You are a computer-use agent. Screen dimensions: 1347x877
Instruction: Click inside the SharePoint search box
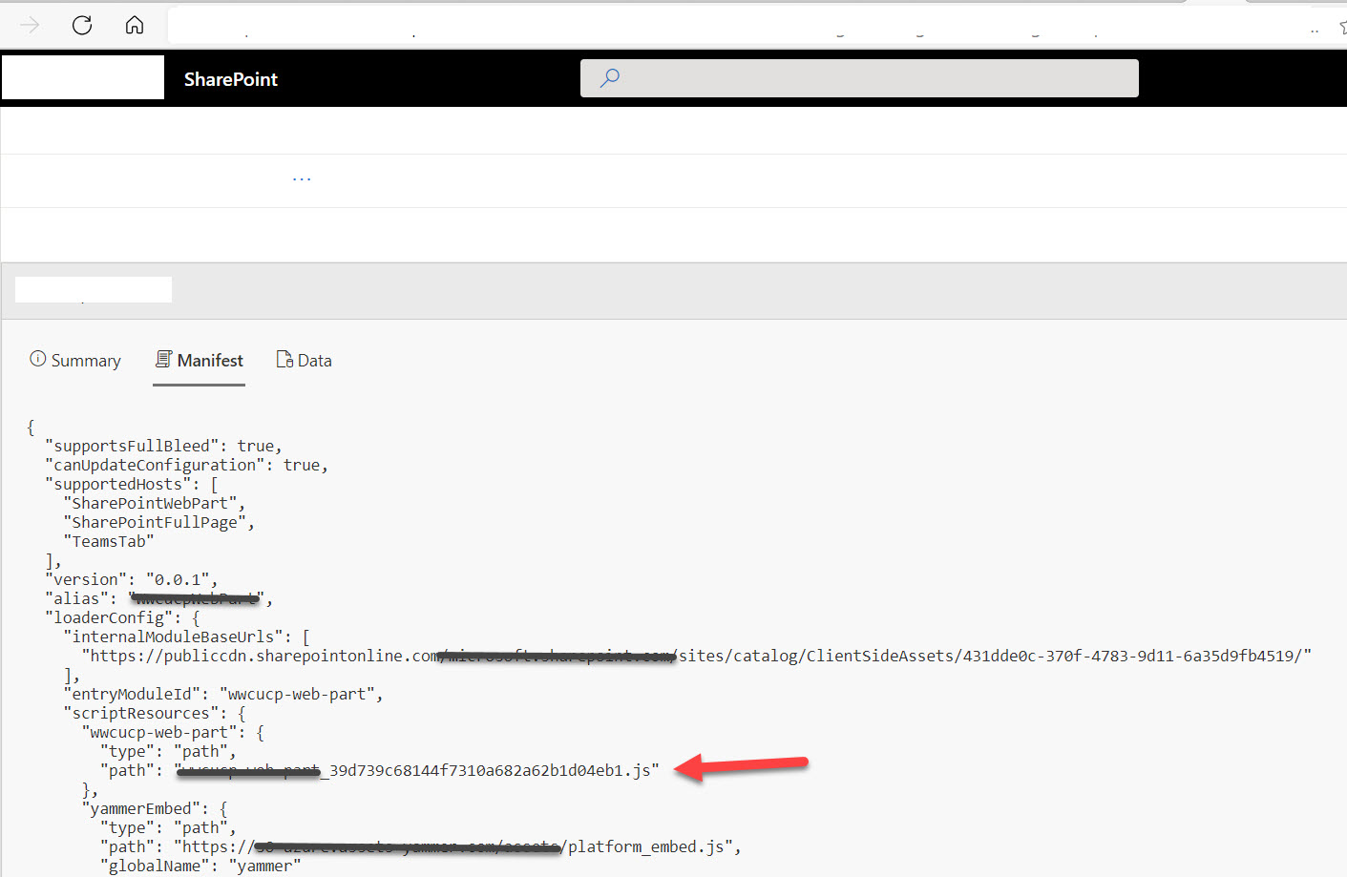coord(859,77)
